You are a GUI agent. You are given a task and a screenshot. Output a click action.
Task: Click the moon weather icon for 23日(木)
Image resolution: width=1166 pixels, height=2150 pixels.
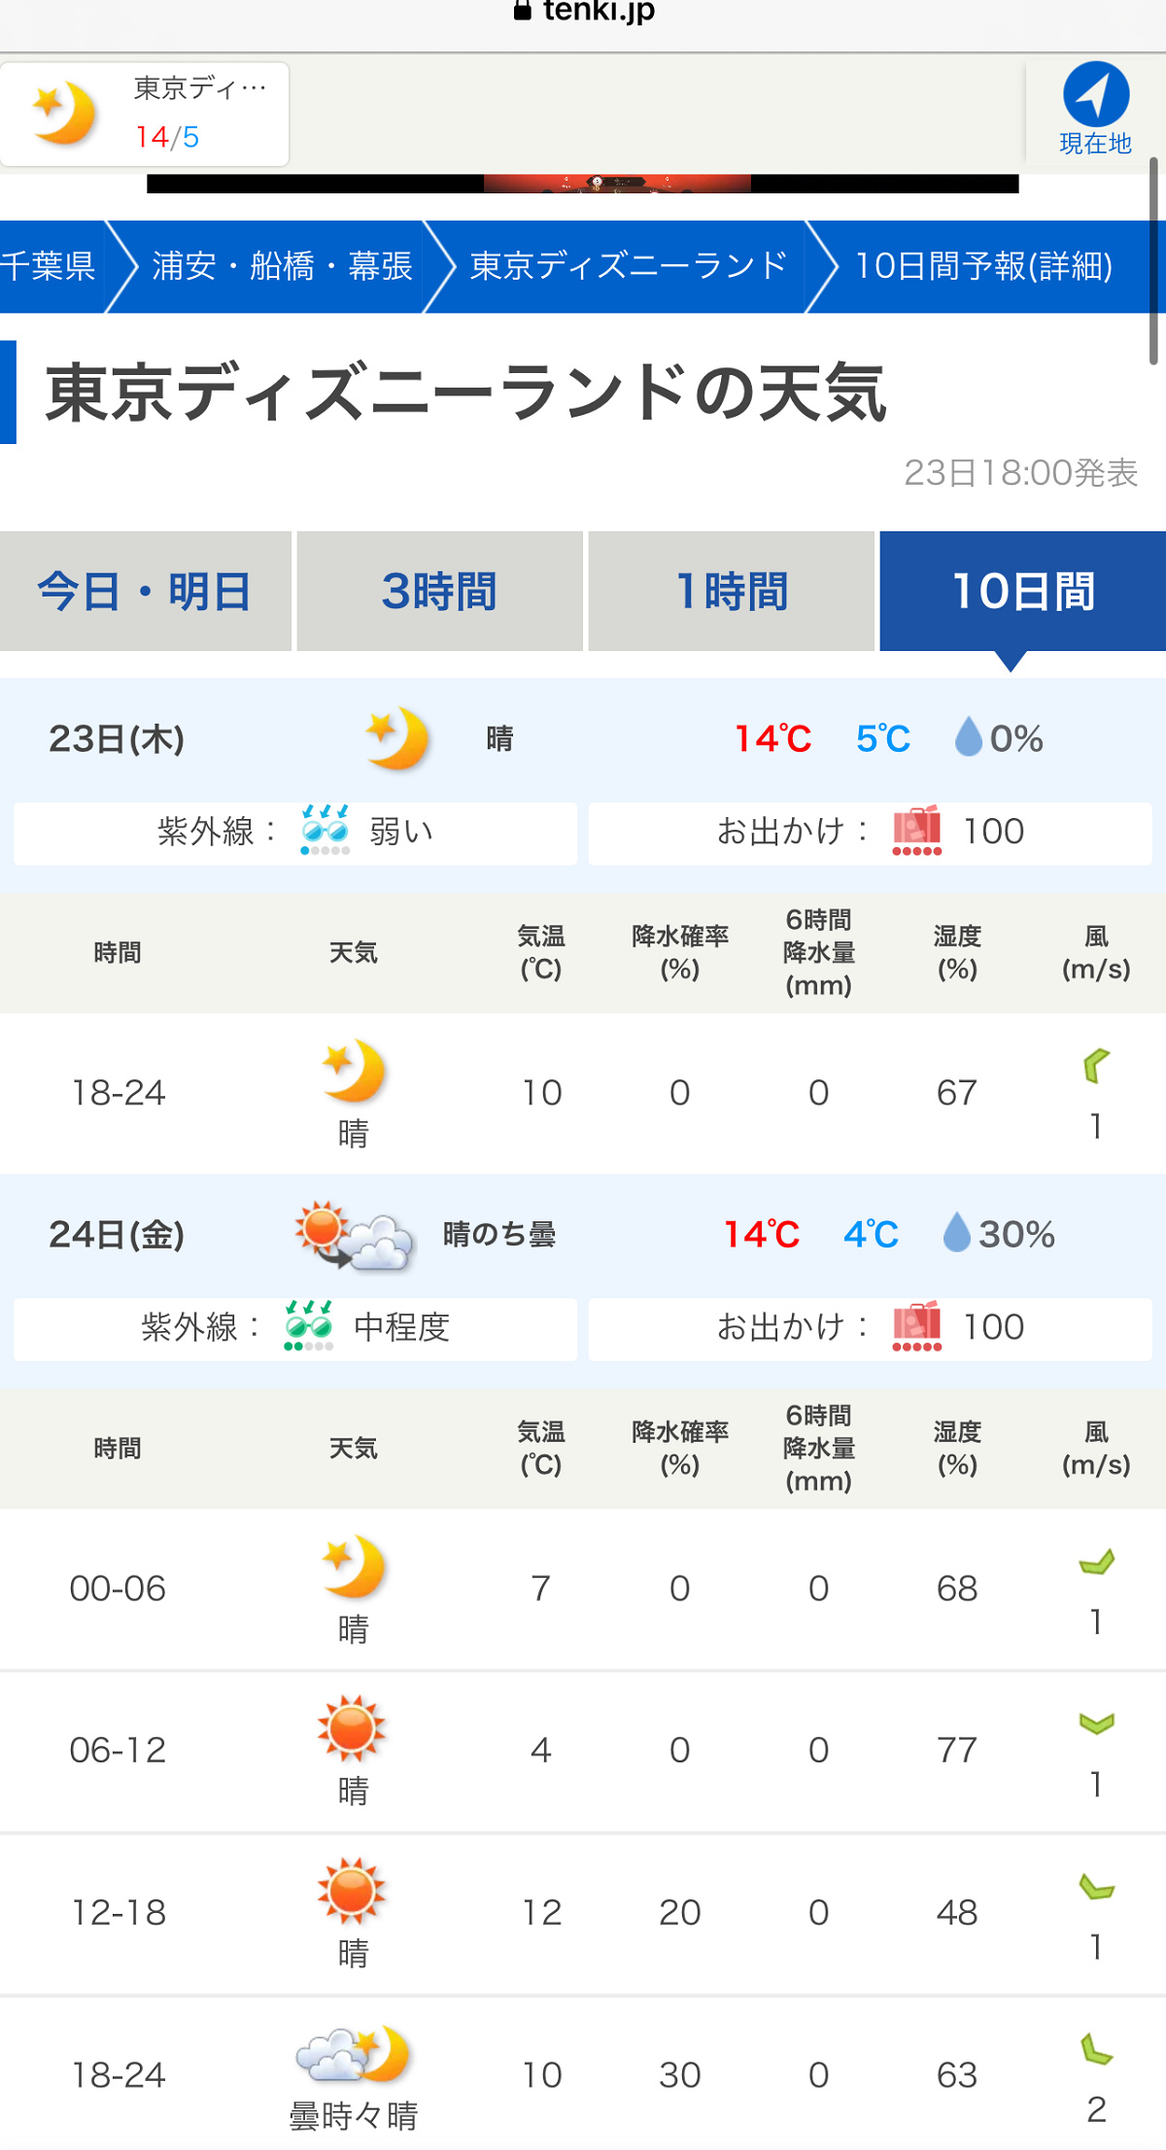(397, 738)
